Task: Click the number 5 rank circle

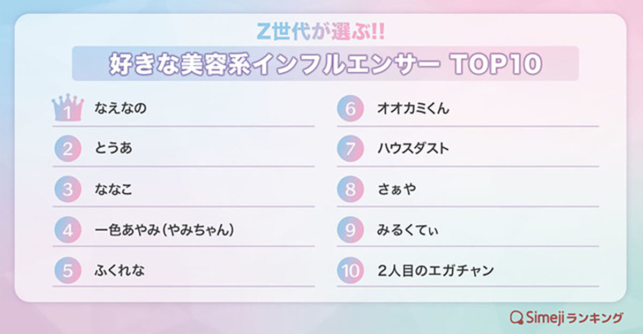Action: (68, 270)
